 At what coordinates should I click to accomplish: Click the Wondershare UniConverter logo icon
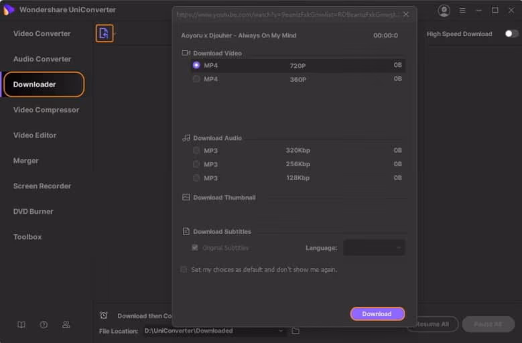(x=9, y=9)
